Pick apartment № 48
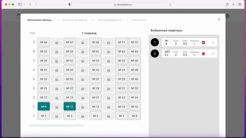The image size is (246, 138). click(135, 70)
